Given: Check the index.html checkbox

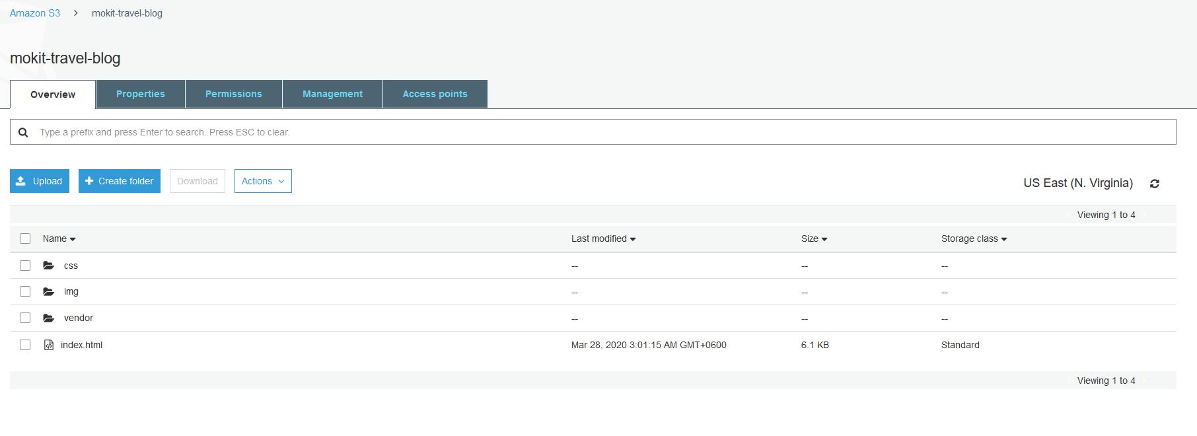Looking at the screenshot, I should 25,345.
